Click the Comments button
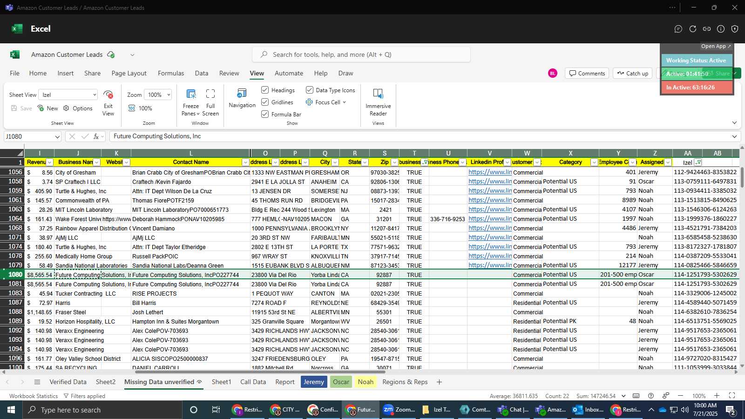This screenshot has height=419, width=745. [587, 73]
